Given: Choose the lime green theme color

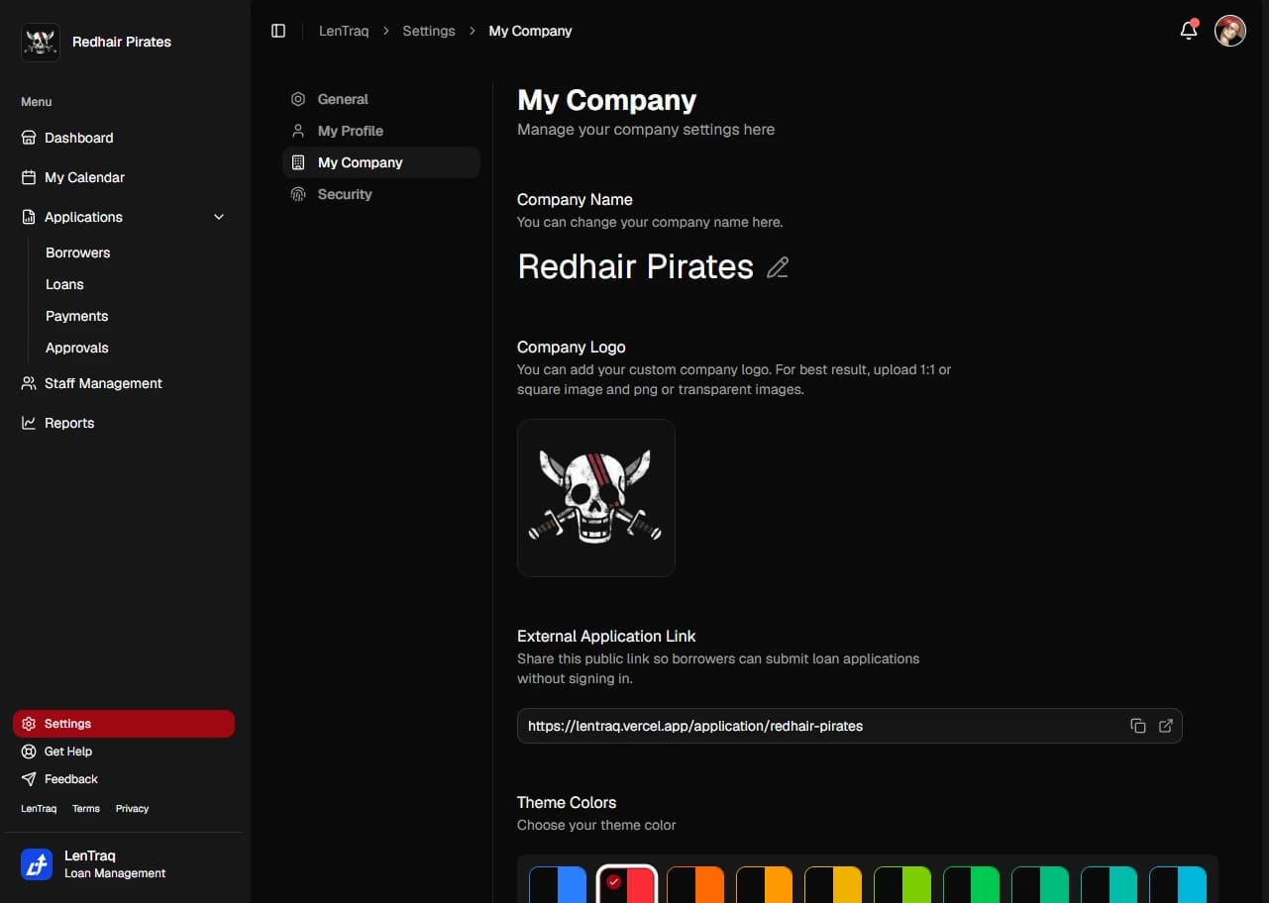Looking at the screenshot, I should (x=902, y=885).
